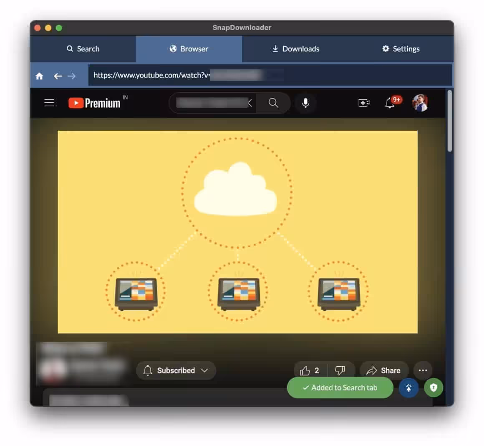Viewport: 484px width, 446px height.
Task: Open the three-dot more actions menu
Action: click(x=423, y=370)
